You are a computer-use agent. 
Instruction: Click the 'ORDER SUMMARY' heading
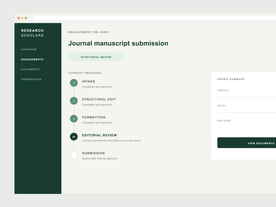[231, 79]
